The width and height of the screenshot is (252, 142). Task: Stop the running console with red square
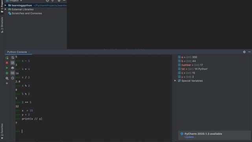click(7, 63)
